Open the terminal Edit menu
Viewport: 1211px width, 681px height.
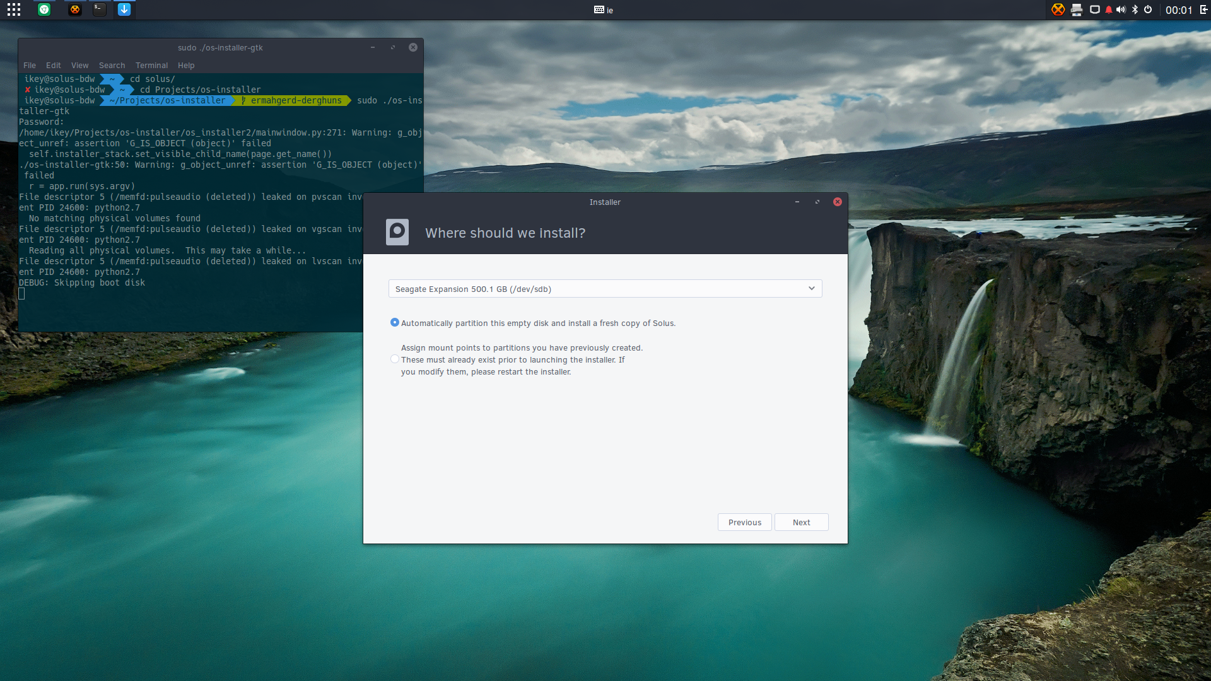pos(54,66)
